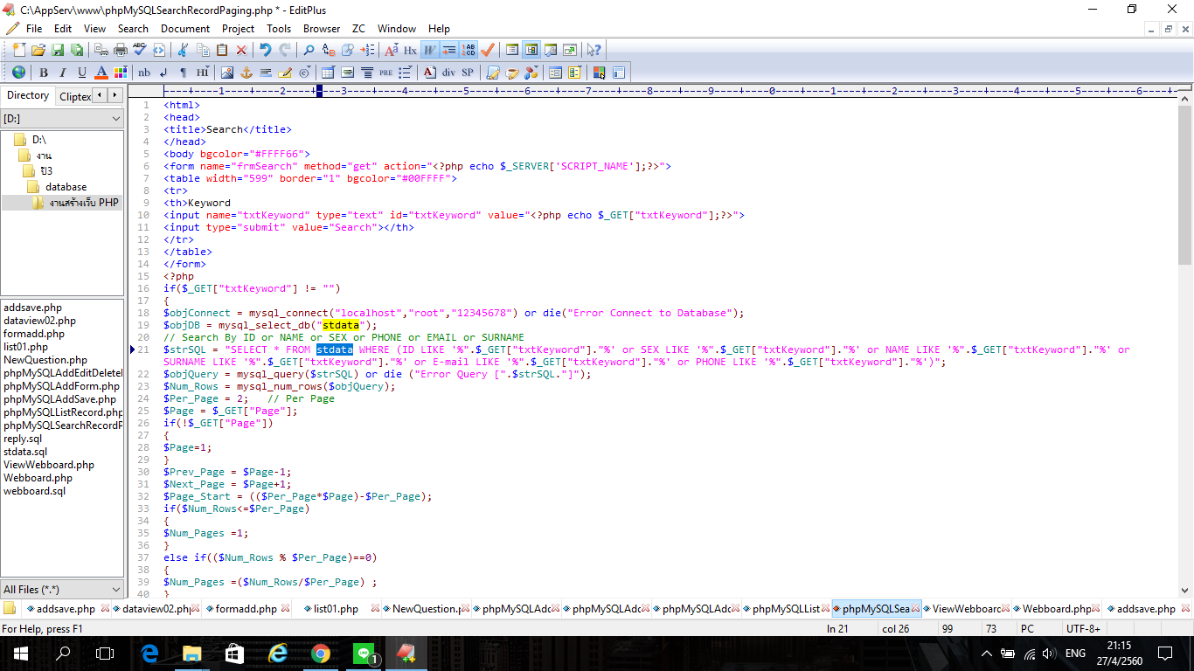Click the Open file folder icon
The image size is (1194, 671).
click(38, 50)
